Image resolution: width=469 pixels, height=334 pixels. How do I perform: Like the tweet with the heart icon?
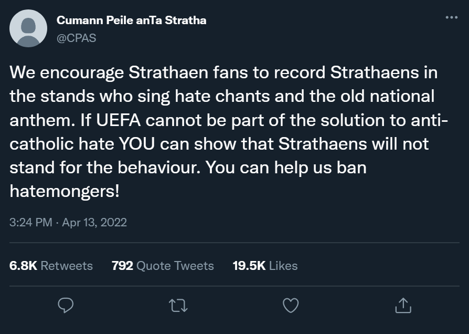point(290,305)
